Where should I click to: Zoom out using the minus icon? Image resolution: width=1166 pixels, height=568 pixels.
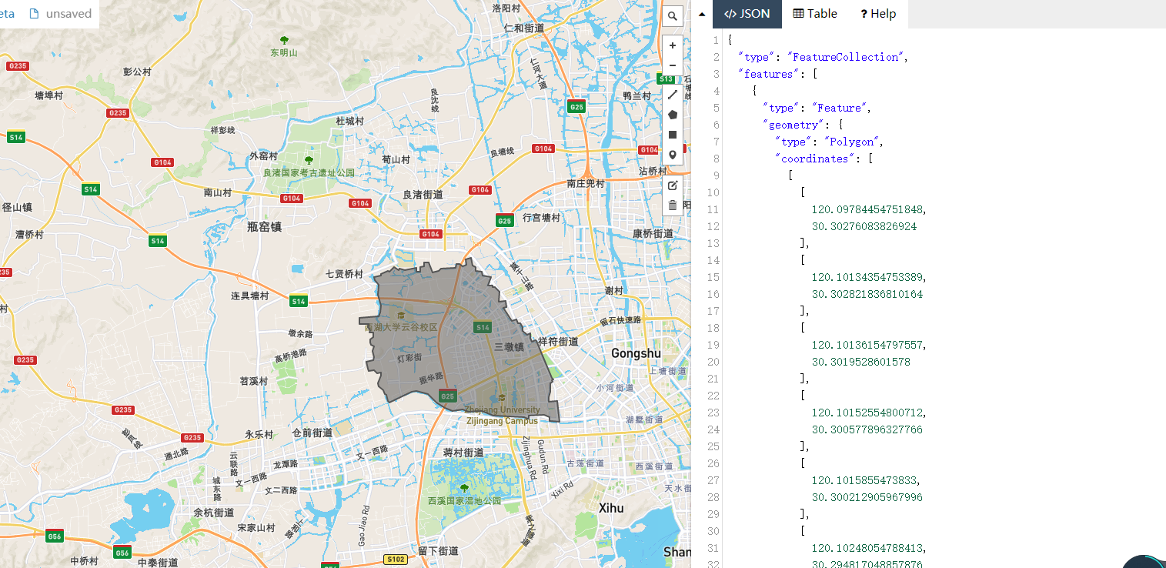[x=672, y=65]
